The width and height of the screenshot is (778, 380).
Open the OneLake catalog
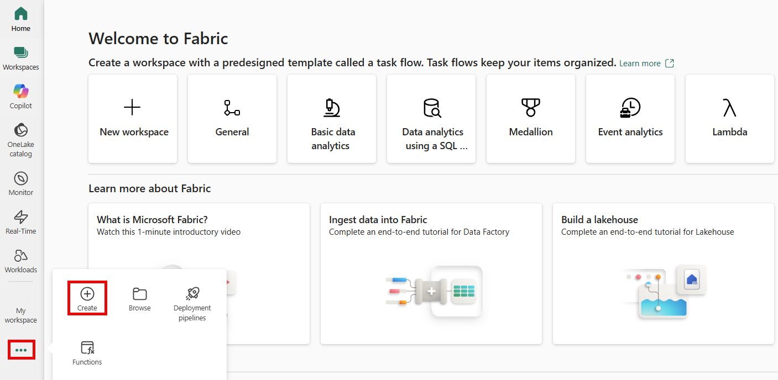(20, 134)
